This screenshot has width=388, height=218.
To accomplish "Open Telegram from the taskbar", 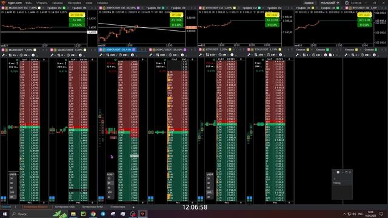I will click(103, 214).
